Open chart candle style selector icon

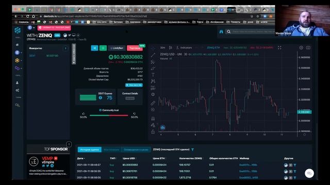[171, 48]
